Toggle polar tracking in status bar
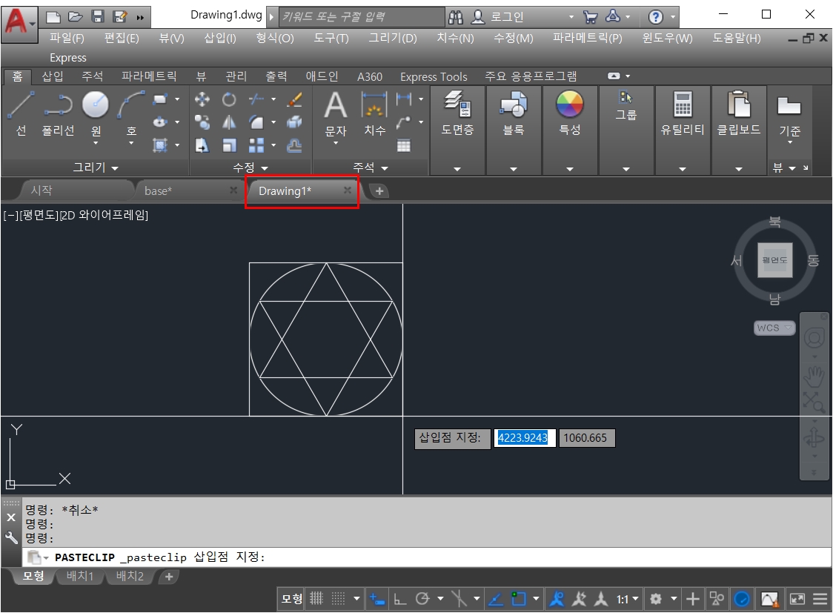The image size is (833, 613). click(x=422, y=599)
